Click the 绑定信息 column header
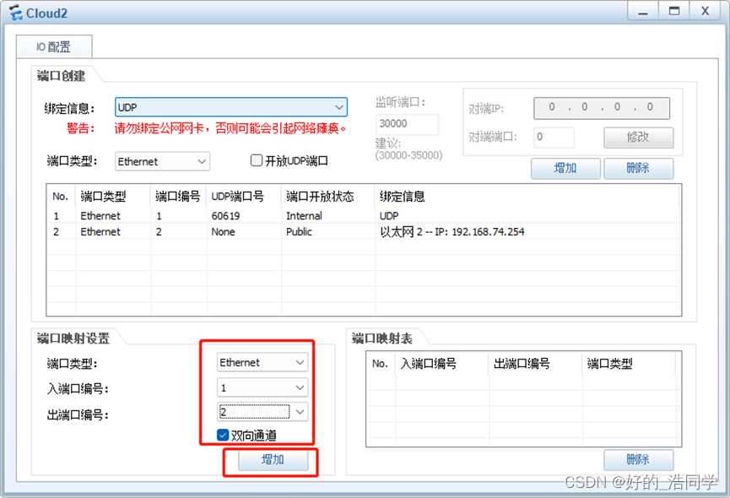This screenshot has width=730, height=498. coord(403,197)
